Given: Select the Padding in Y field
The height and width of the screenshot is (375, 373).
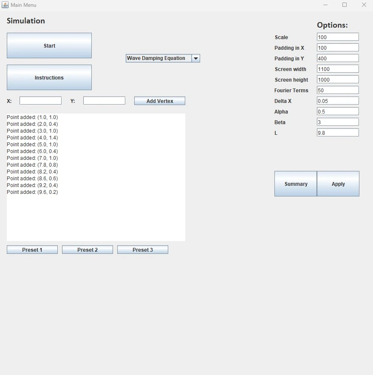Looking at the screenshot, I should tap(338, 58).
